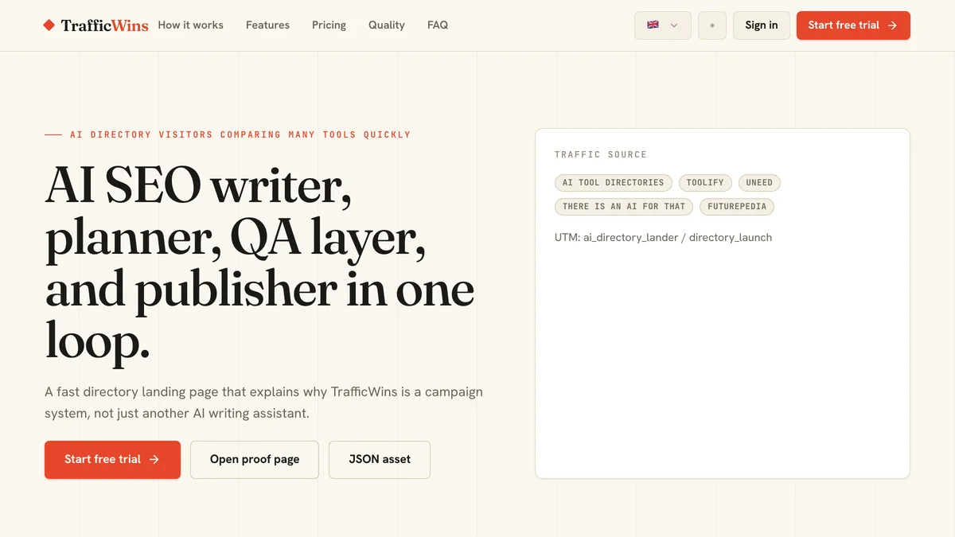Choose the THERE IS AN AI FOR THAT tag

coord(624,207)
